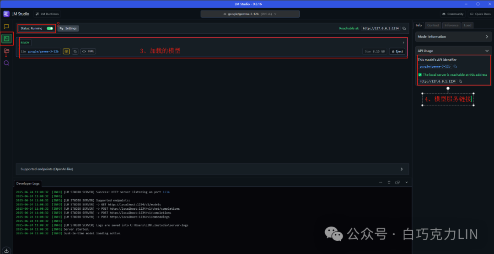Pop out the Developer Logs window

397,182
